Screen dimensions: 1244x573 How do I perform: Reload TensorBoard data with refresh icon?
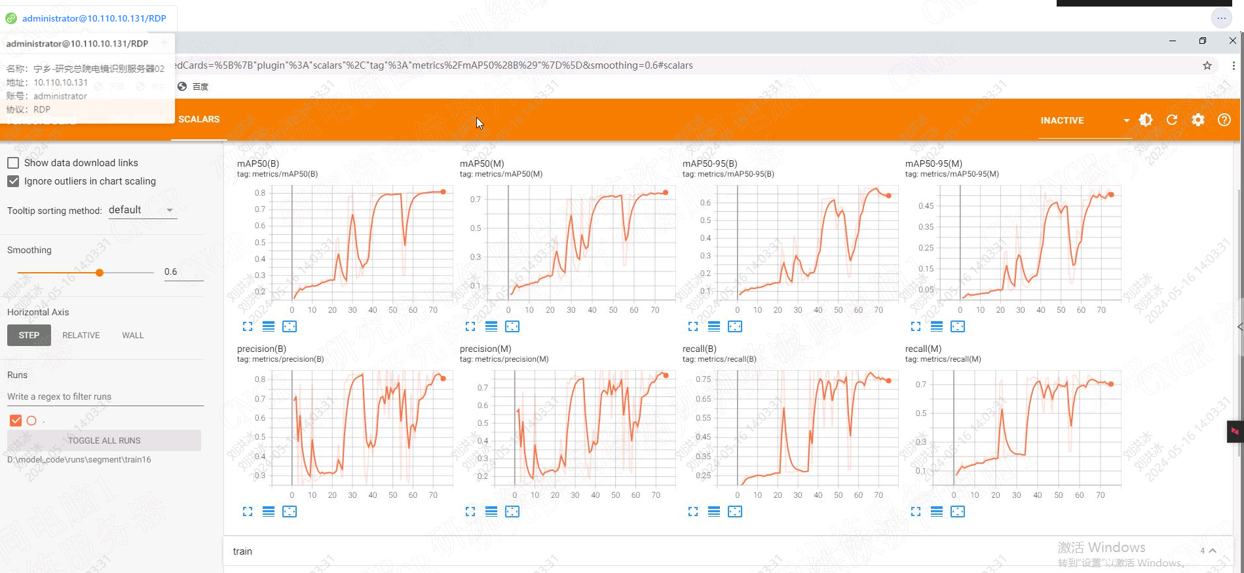point(1172,120)
